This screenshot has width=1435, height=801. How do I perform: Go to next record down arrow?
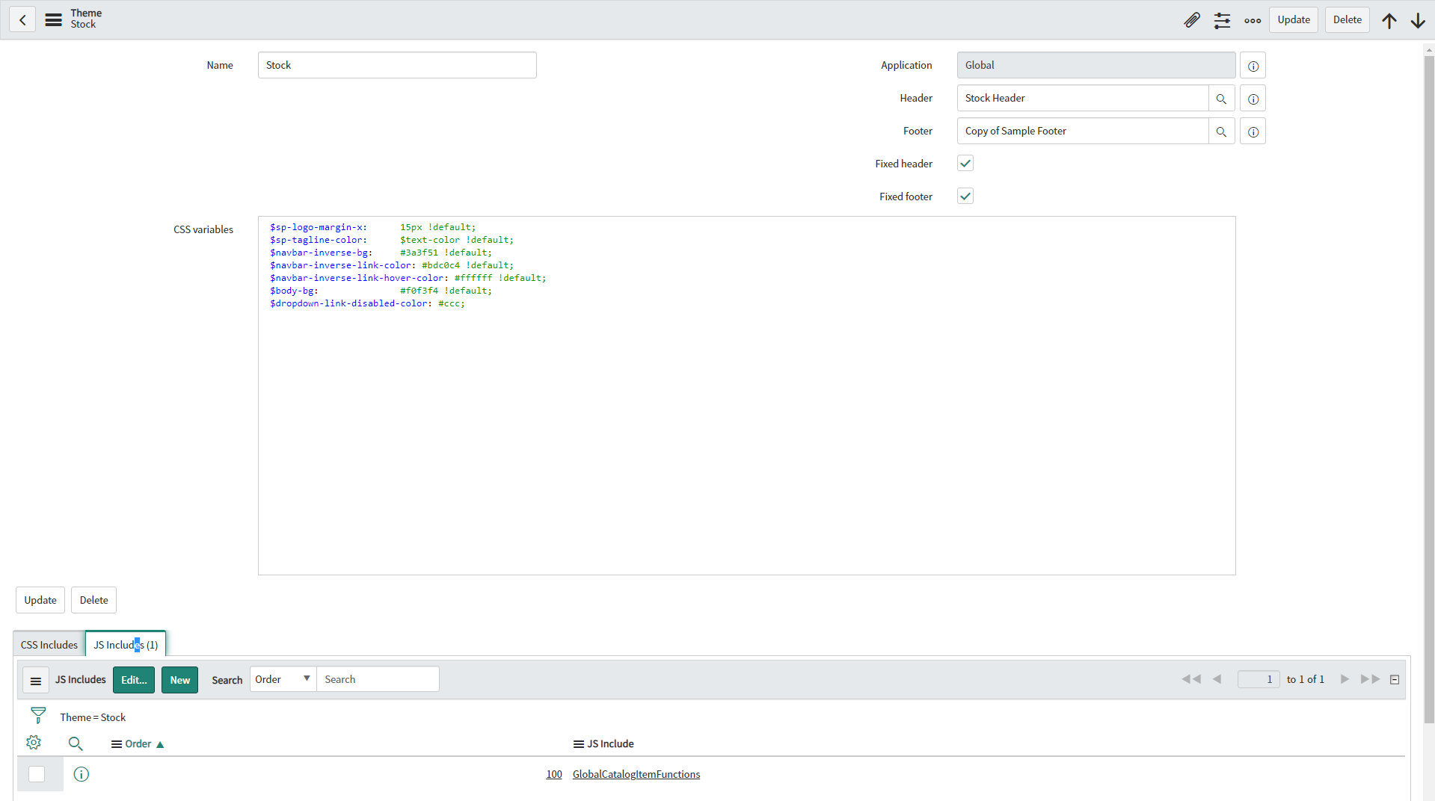1418,20
